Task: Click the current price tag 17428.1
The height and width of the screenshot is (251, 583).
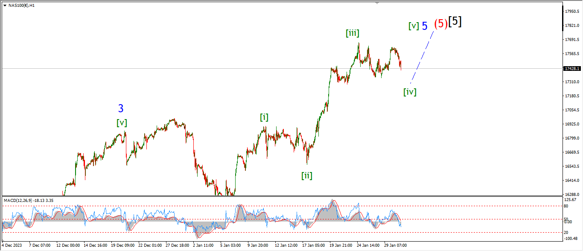Action: click(x=572, y=68)
